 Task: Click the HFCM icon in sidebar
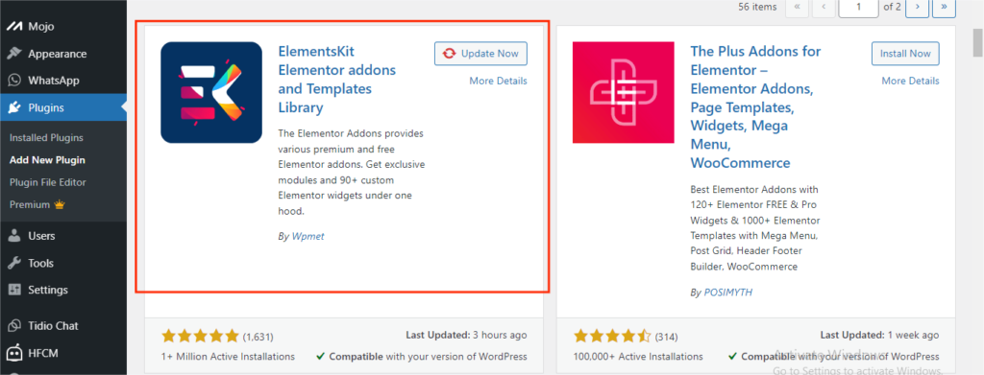point(15,353)
